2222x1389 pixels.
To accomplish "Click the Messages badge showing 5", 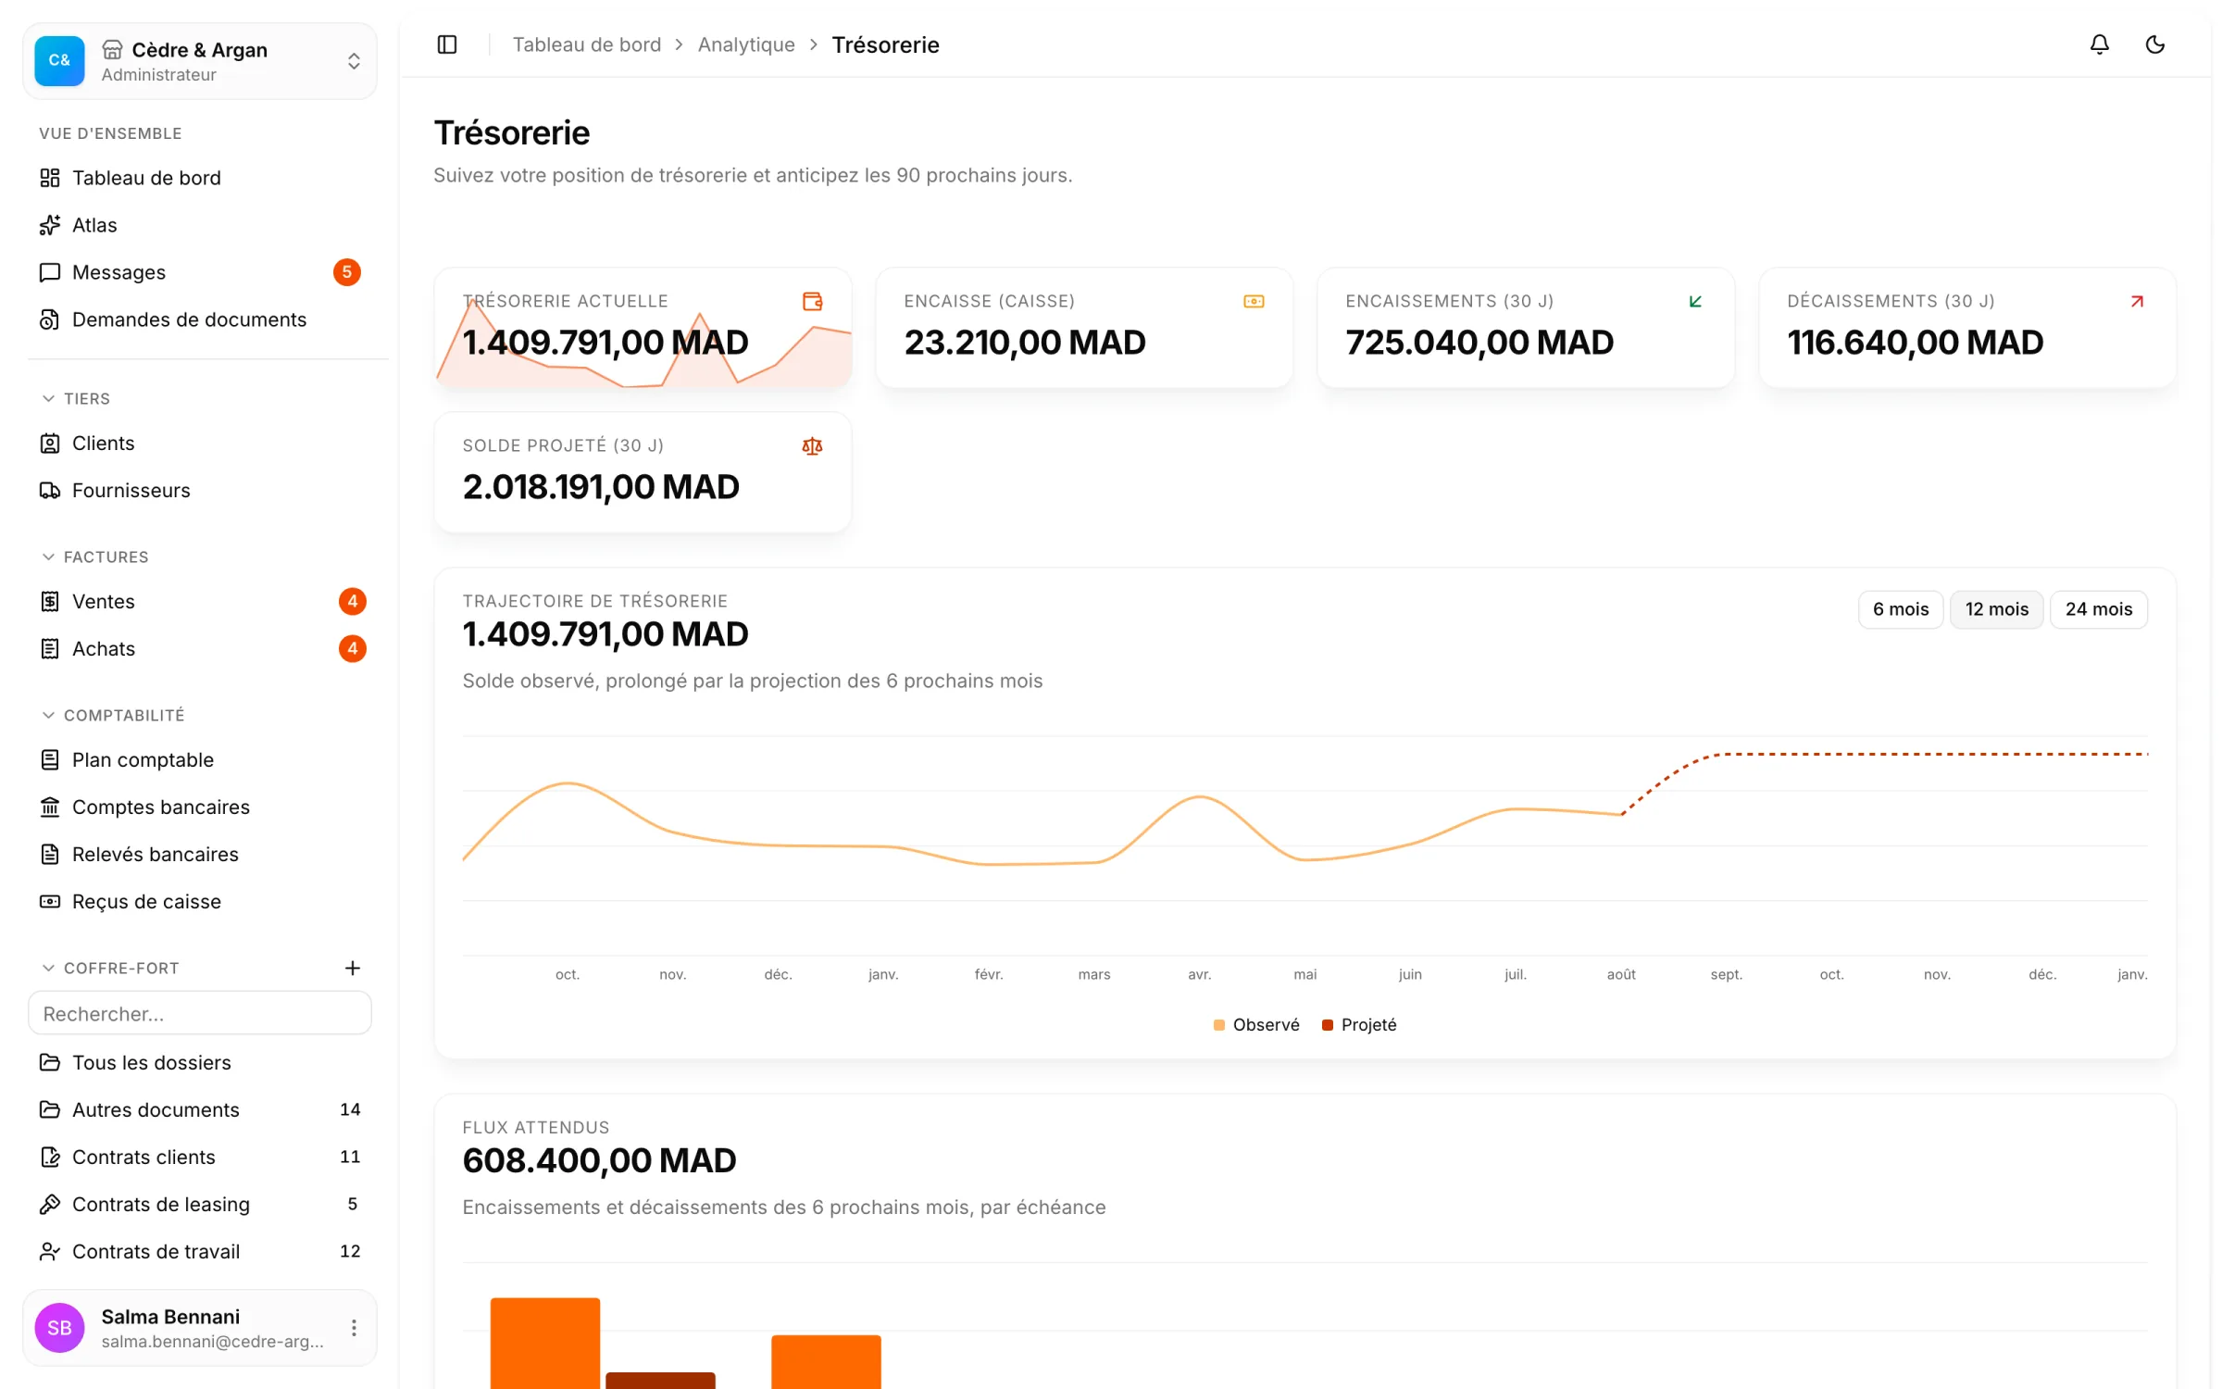I will pyautogui.click(x=347, y=272).
